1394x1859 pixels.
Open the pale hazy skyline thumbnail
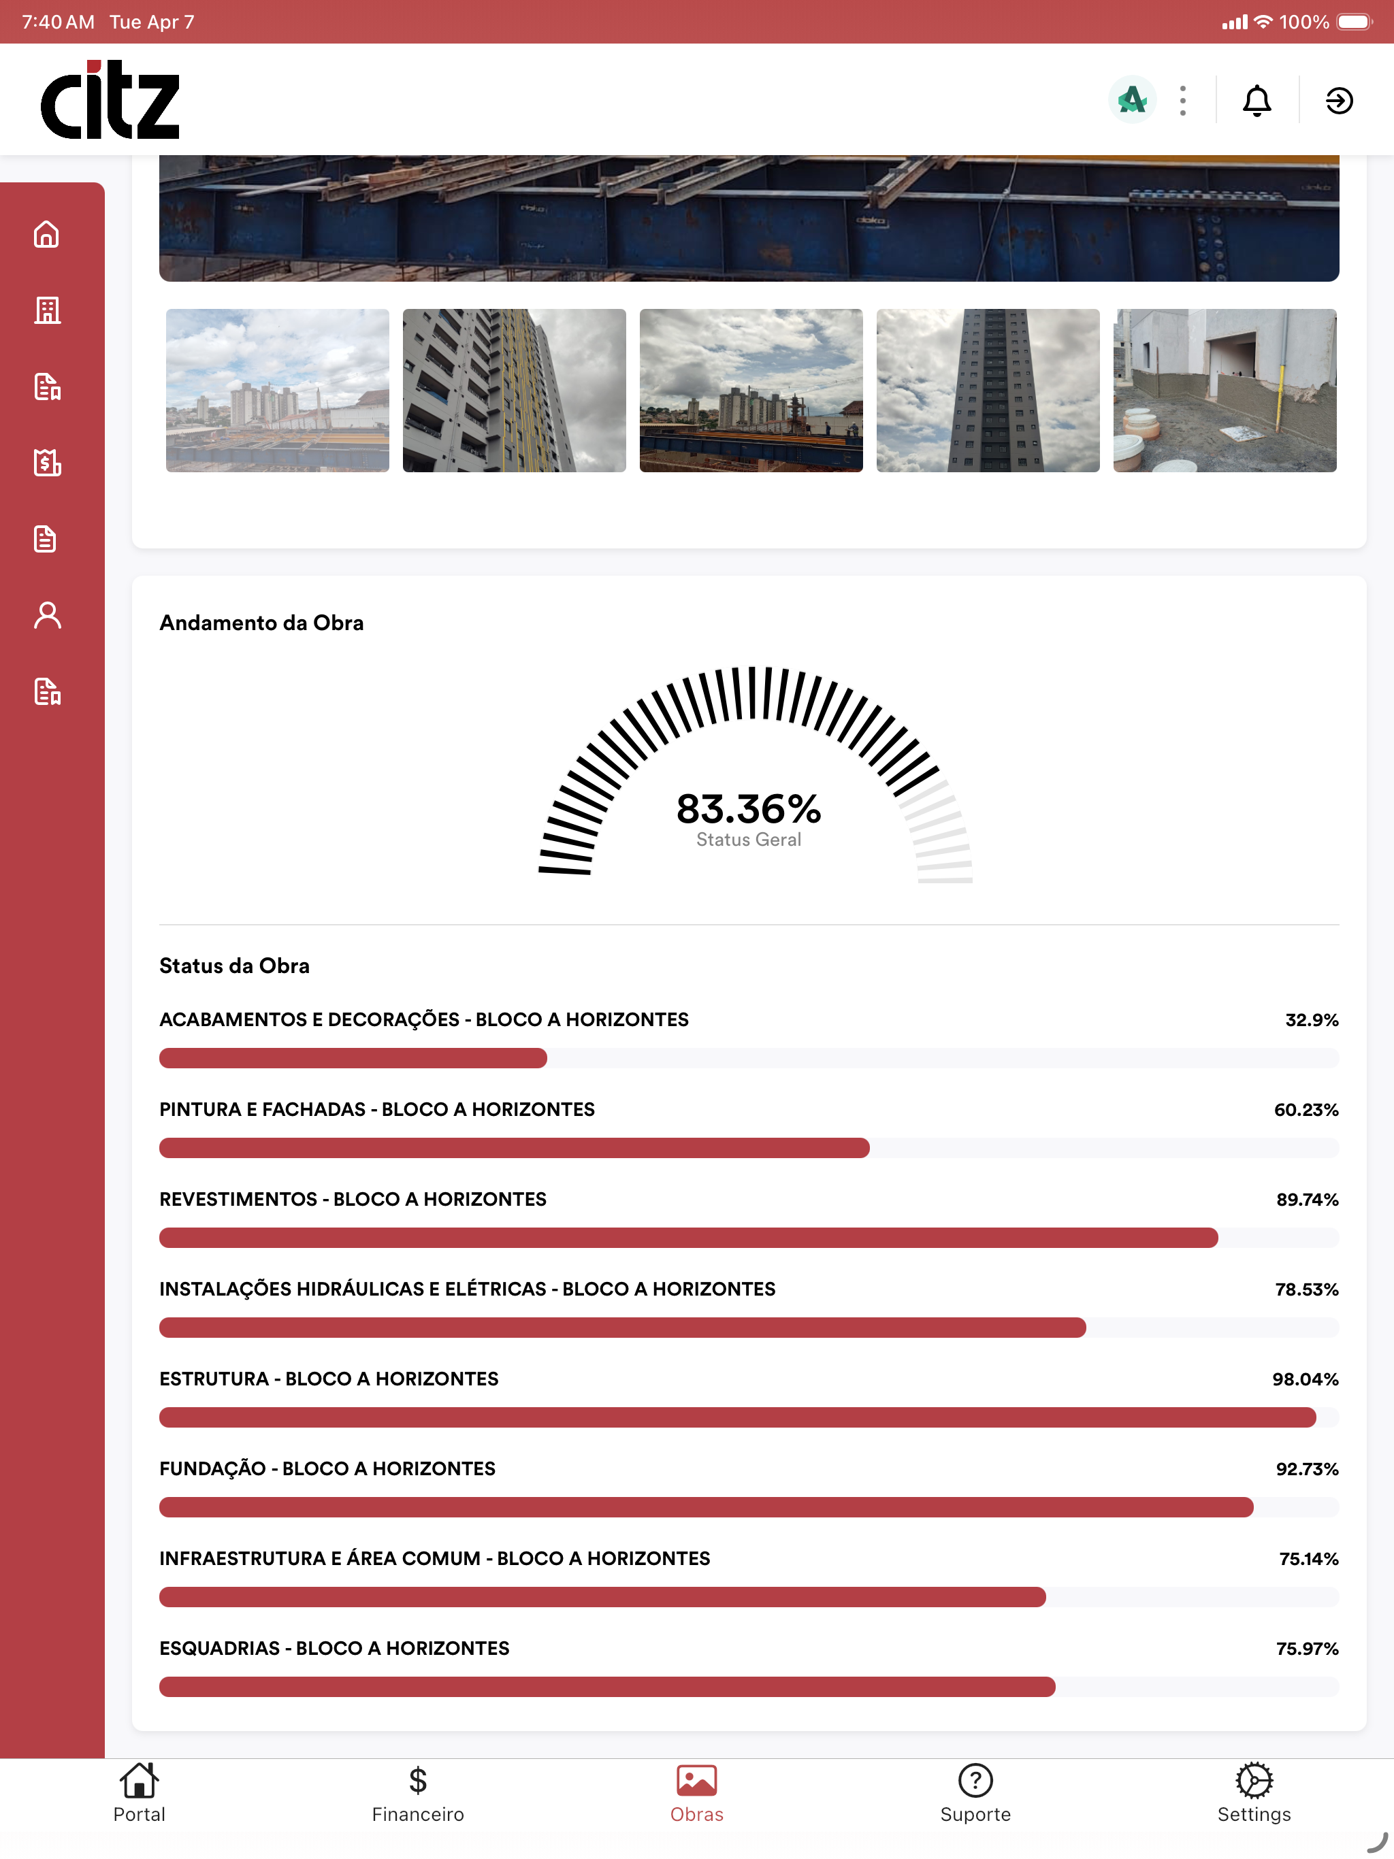point(278,391)
